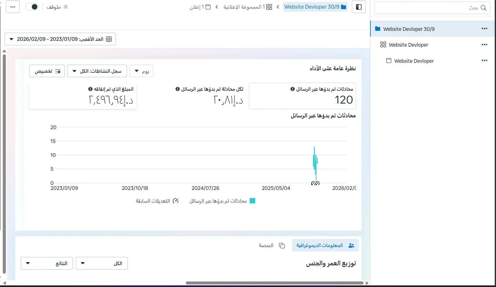Screen dimensions: 496x287
Task: Click the platform icon beside المنصة
Action: 282,245
